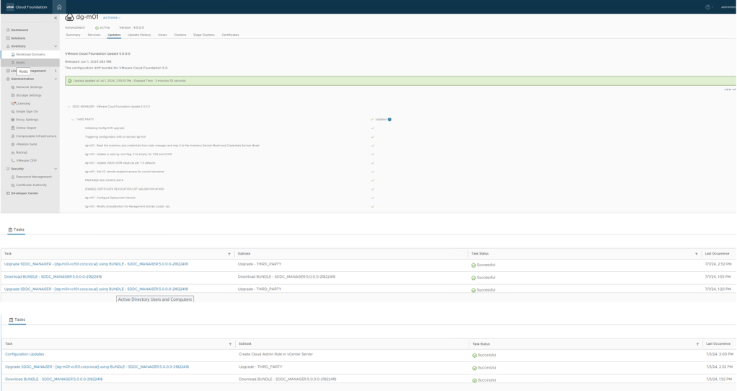Click the info icon beside Updated status
This screenshot has width=737, height=391.
click(x=389, y=120)
